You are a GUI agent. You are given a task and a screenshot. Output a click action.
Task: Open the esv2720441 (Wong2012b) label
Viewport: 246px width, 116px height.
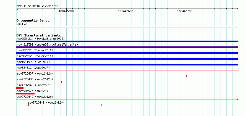click(x=46, y=102)
